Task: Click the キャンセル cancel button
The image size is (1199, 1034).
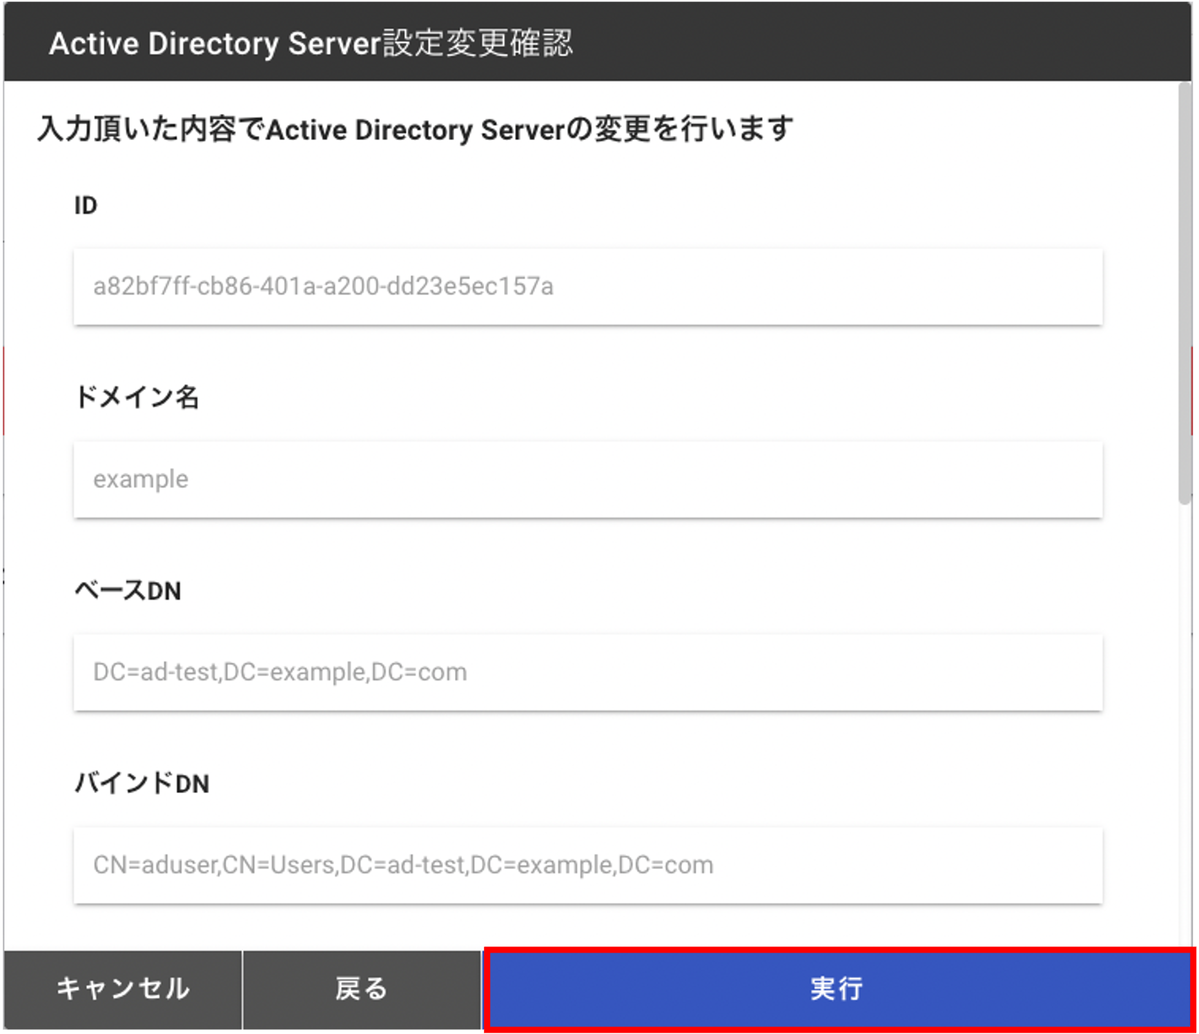Action: (123, 989)
